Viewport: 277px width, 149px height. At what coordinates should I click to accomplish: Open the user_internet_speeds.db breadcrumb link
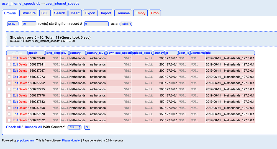(21, 4)
